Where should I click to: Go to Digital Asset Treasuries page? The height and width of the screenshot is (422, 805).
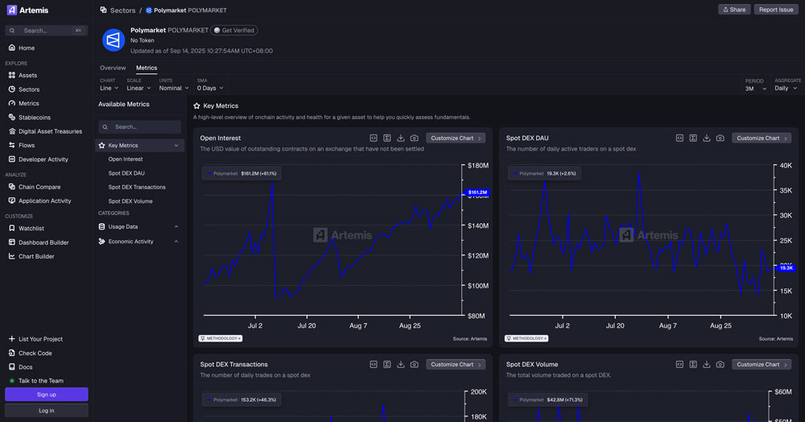pos(50,131)
